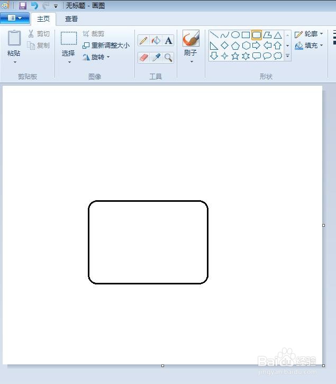Image resolution: width=336 pixels, height=384 pixels.
Task: Choose the Oval shape
Action: [235, 35]
